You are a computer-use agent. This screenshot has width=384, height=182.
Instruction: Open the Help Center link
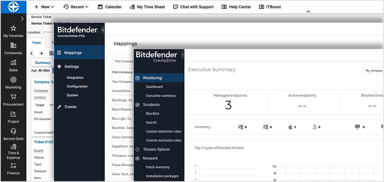coord(236,7)
